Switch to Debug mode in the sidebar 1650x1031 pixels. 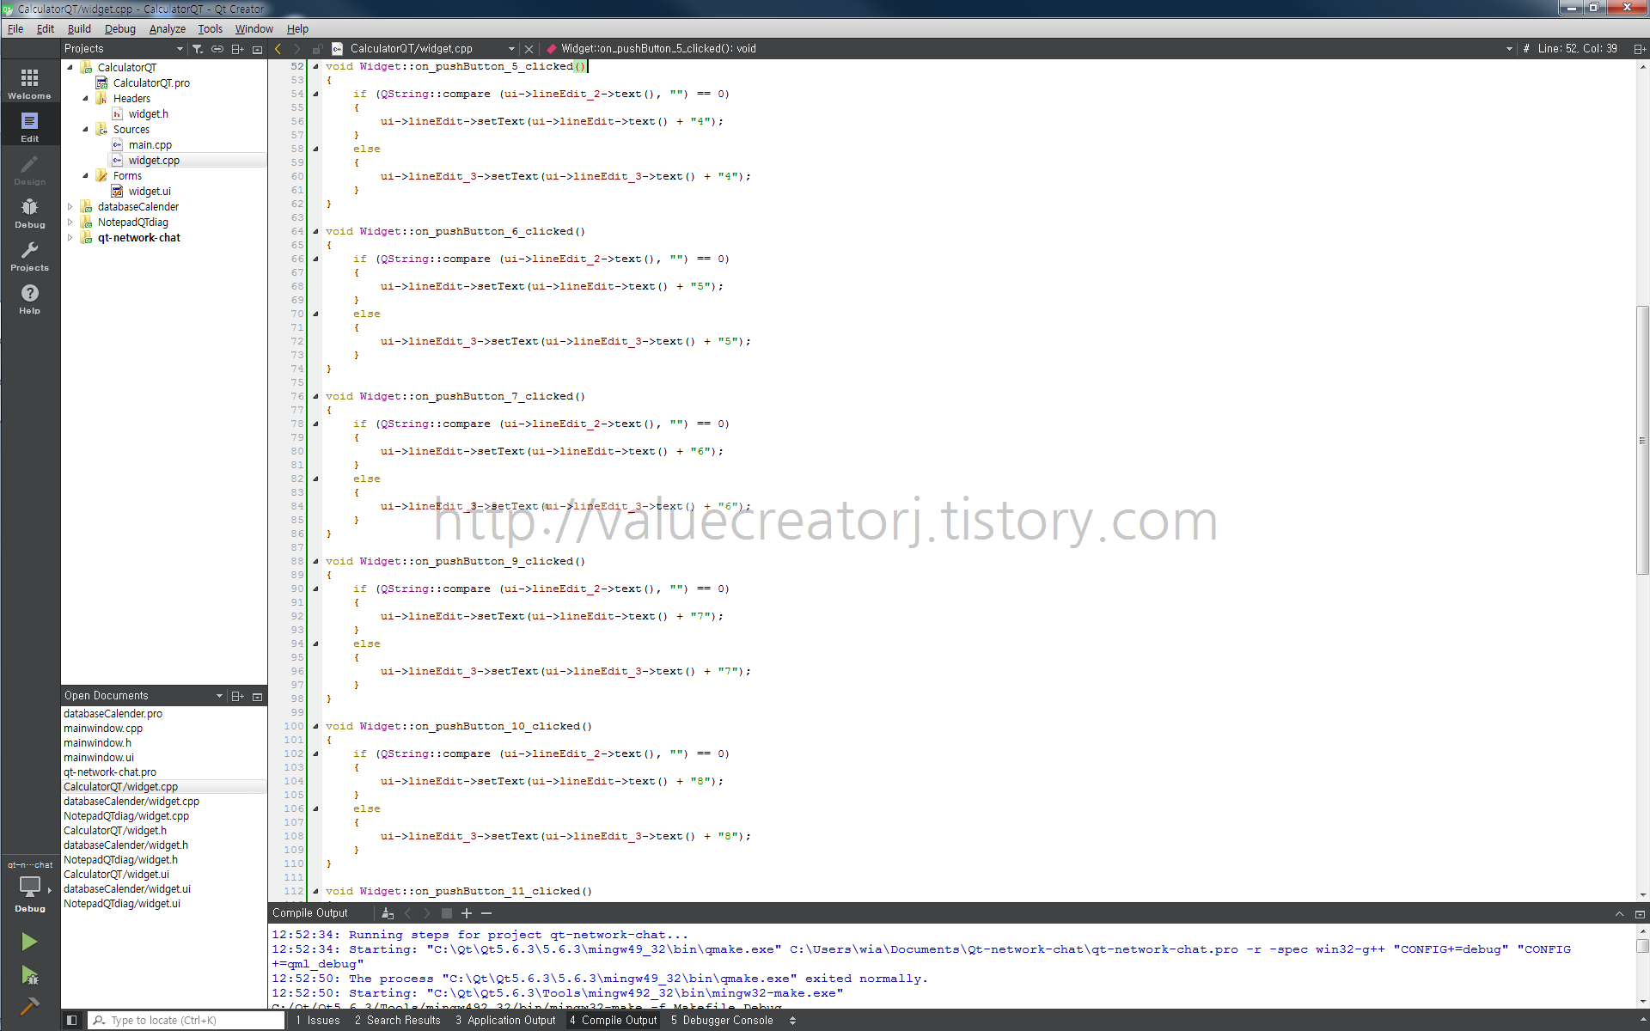(29, 212)
